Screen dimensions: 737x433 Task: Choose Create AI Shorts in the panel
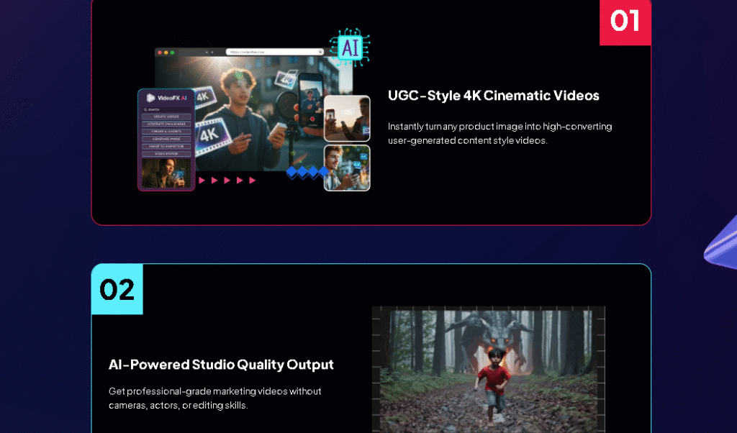pos(166,132)
